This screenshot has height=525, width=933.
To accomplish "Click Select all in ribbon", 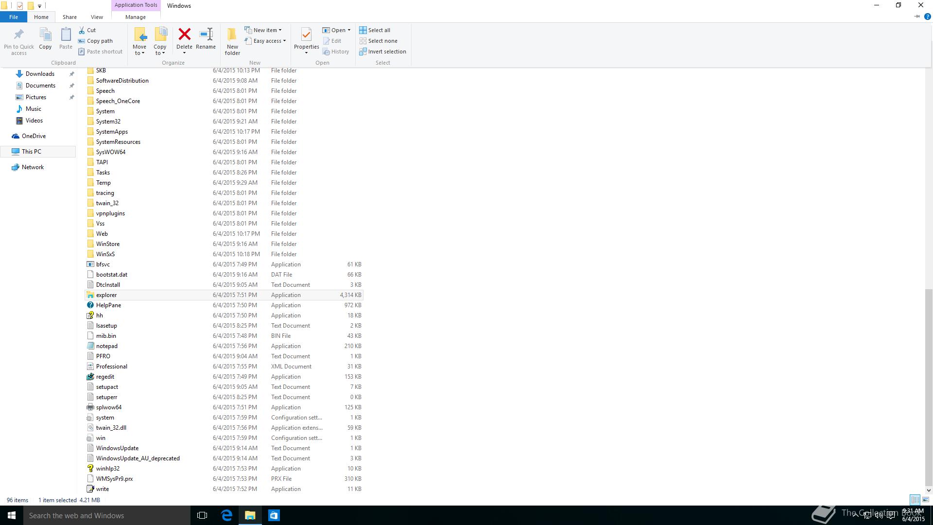I will [375, 30].
